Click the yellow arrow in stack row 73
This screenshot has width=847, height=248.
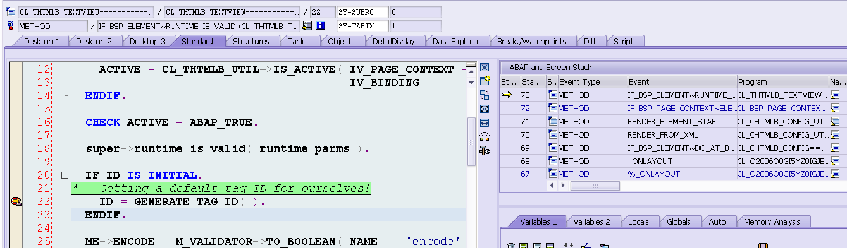tap(507, 95)
